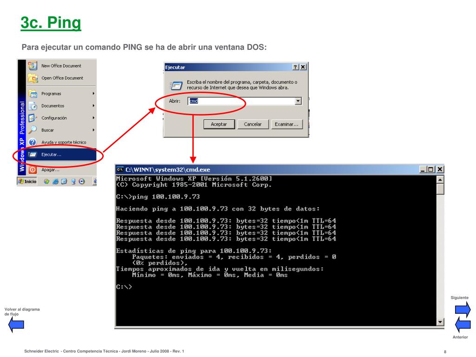Click the 'Mínimo = 0ms, Máximo = 0ms' line

point(210,275)
